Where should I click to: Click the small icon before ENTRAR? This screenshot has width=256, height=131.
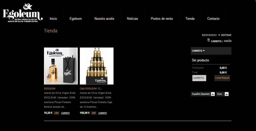tap(219, 35)
